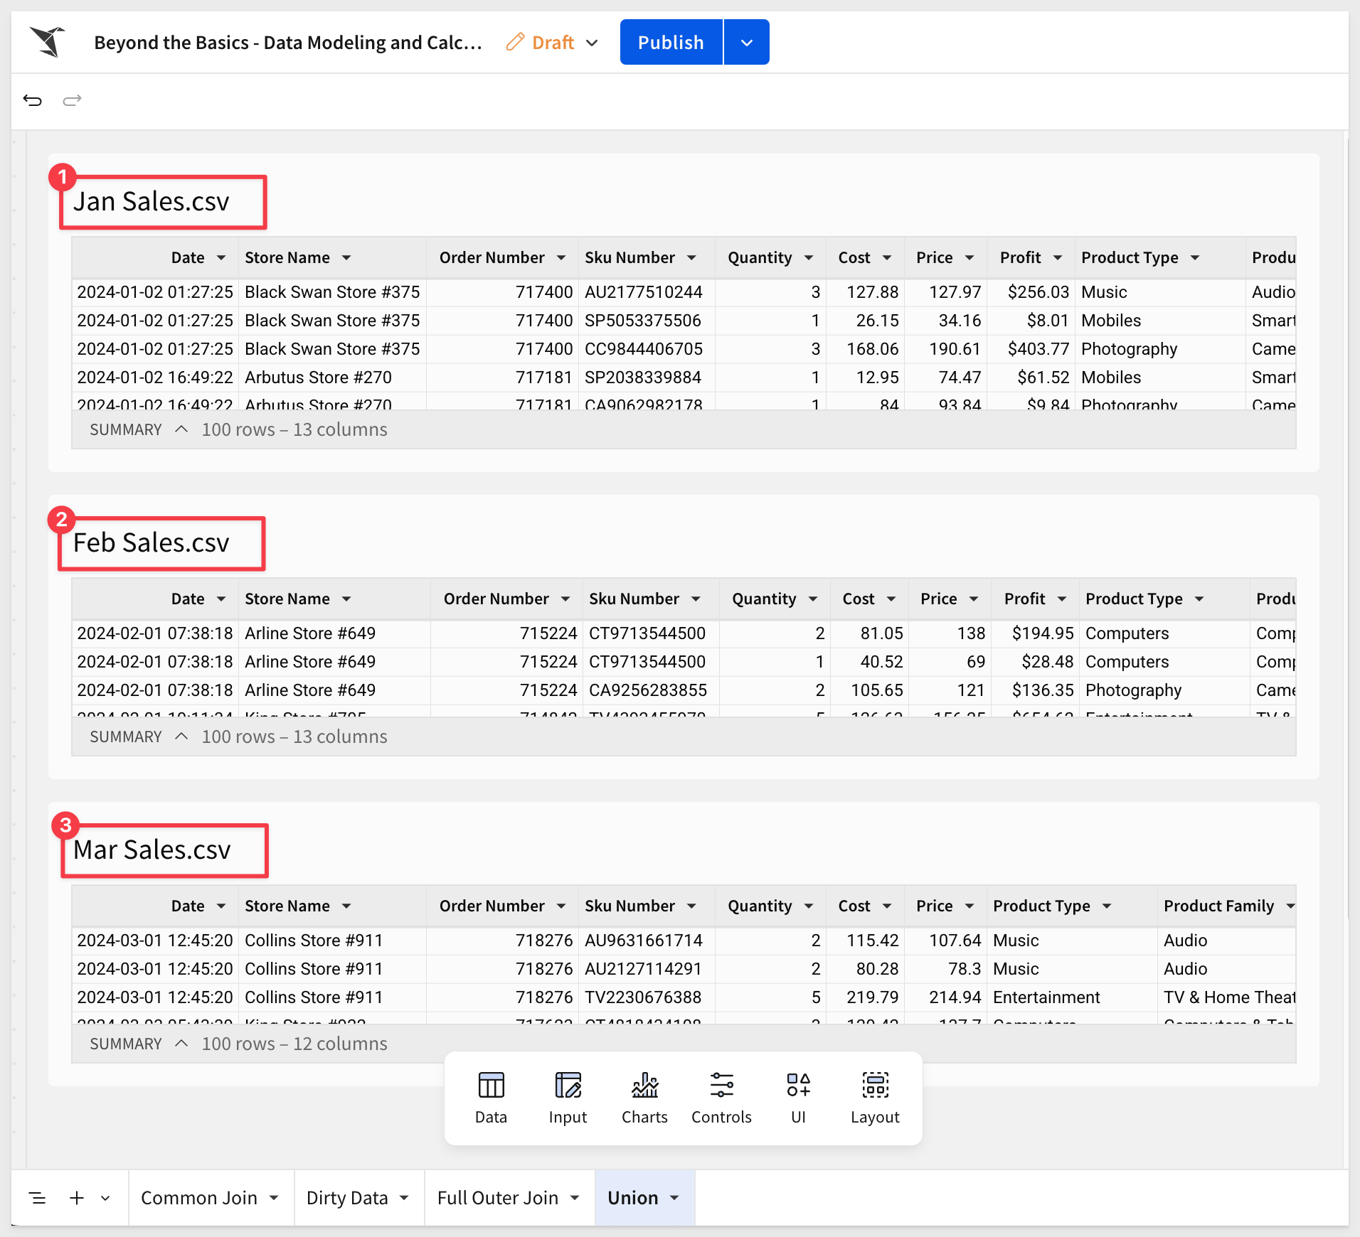
Task: Open Date column menu in Feb Sales
Action: 221,599
